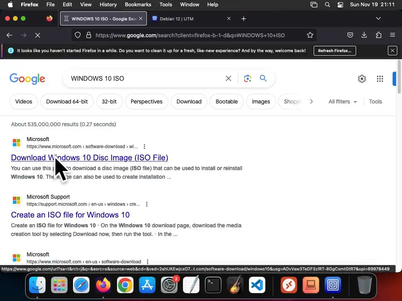Go back using the browser back arrow
This screenshot has width=402, height=301.
coord(9,35)
